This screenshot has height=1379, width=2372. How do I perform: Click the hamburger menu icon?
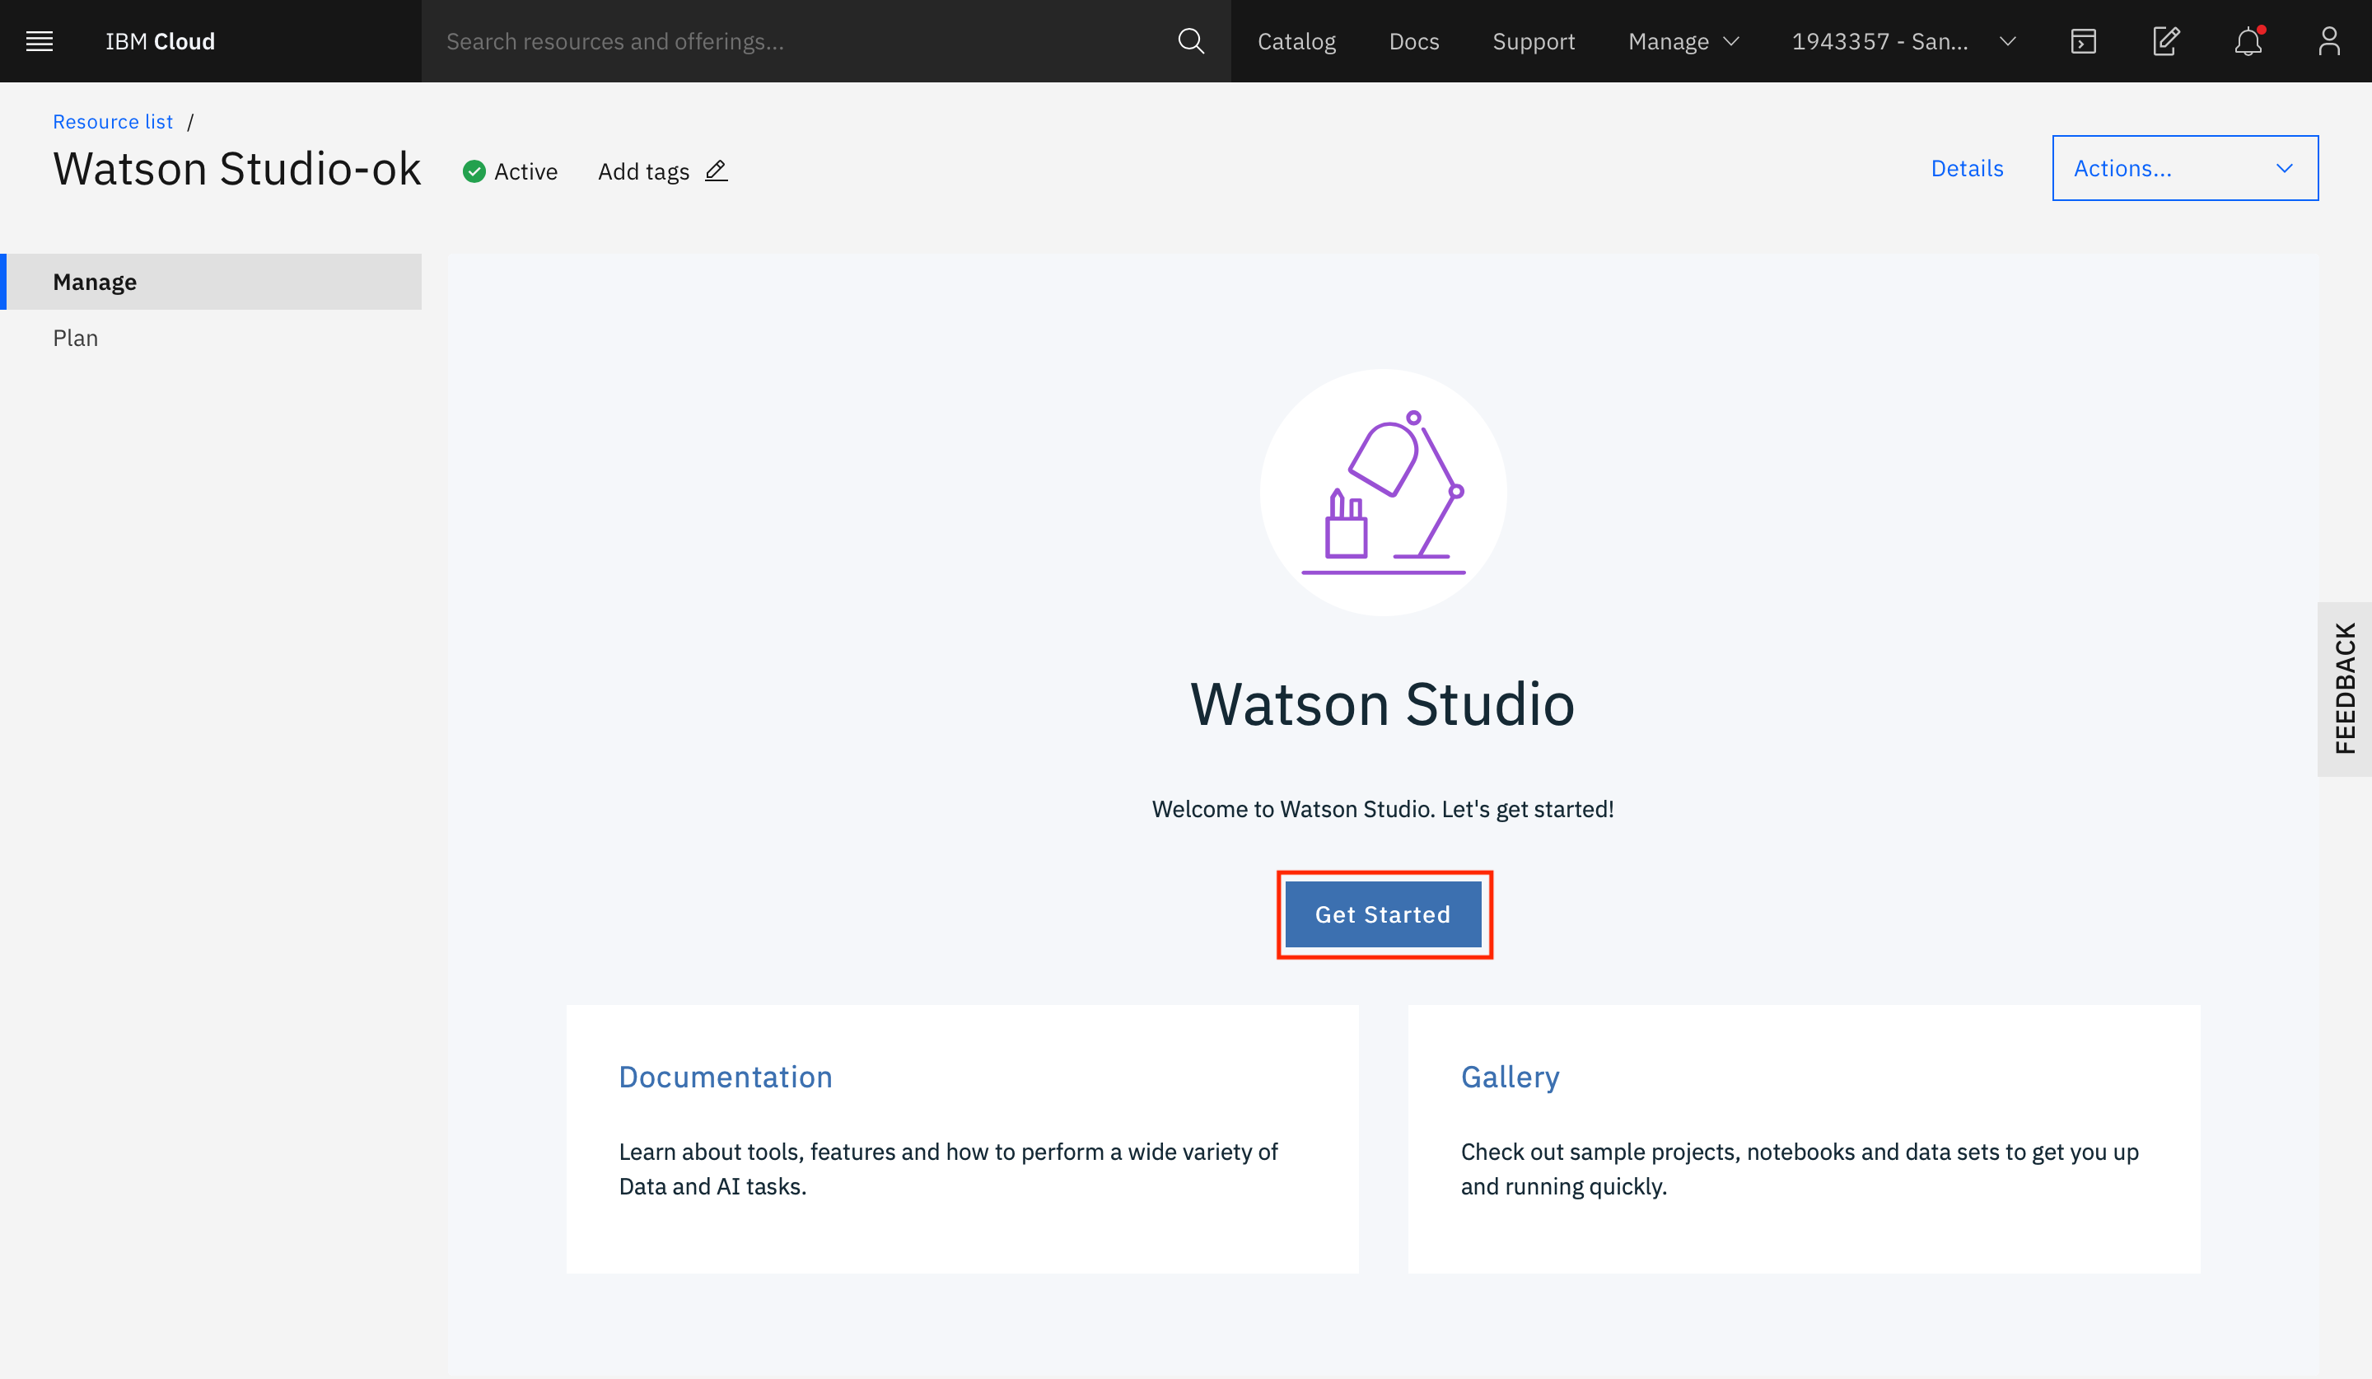(x=40, y=40)
